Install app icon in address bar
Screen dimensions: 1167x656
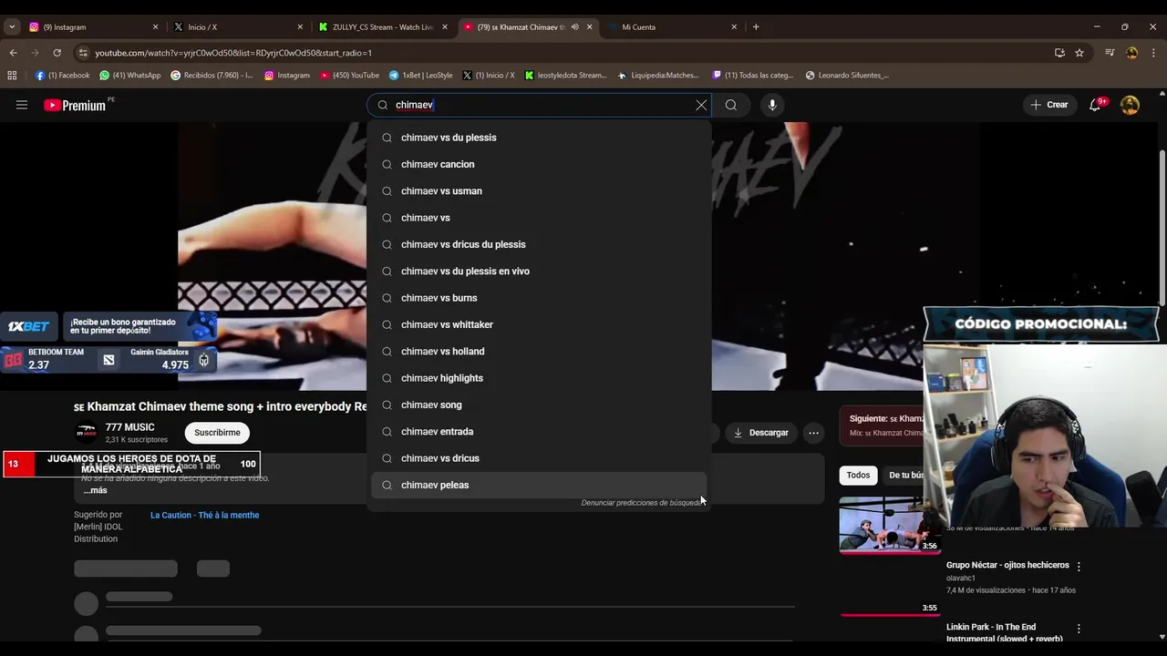point(1059,53)
